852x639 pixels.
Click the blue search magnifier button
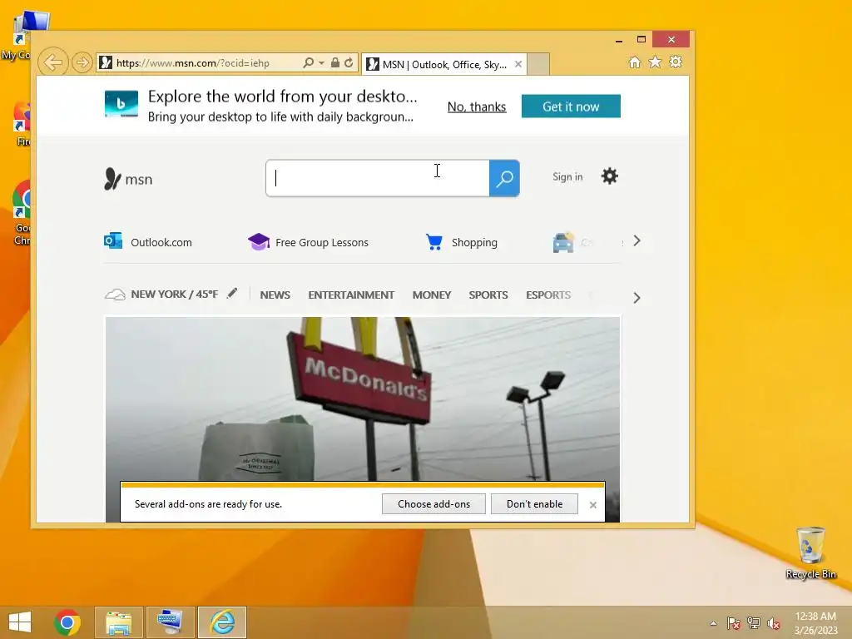tap(504, 178)
